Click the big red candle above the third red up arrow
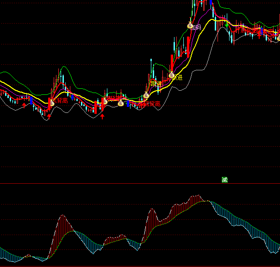This screenshot has height=267, width=280. coord(96,107)
